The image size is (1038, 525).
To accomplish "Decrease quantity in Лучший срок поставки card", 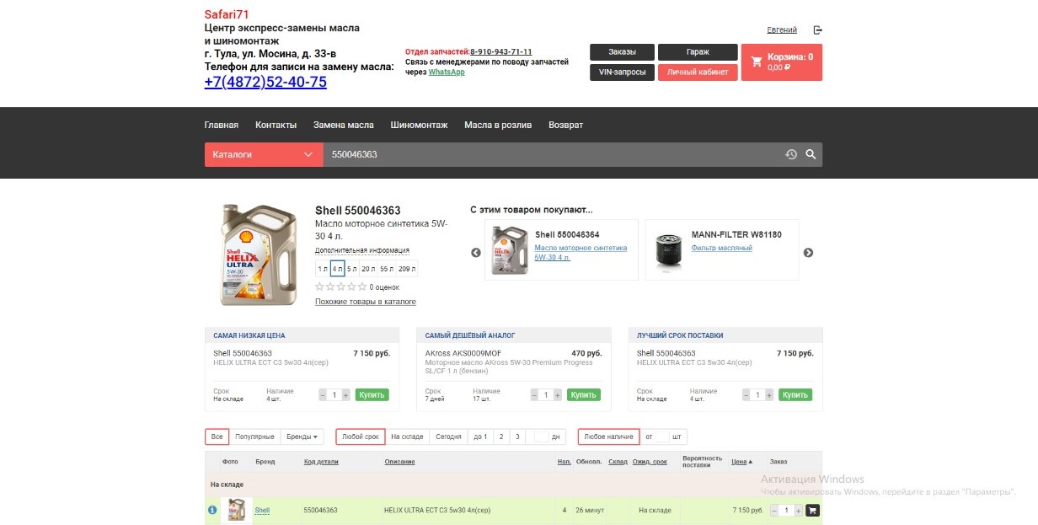I will pyautogui.click(x=747, y=394).
